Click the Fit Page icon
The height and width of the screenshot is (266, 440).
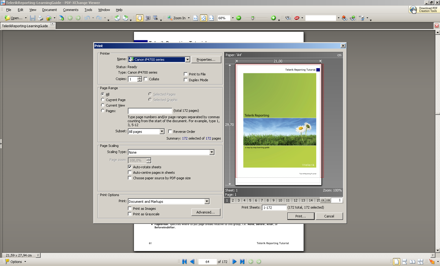[x=204, y=18]
